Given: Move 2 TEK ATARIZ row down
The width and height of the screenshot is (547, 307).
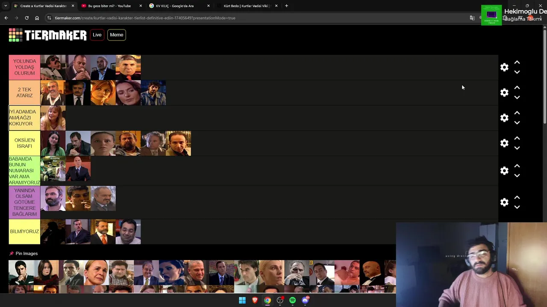Looking at the screenshot, I should point(517,97).
